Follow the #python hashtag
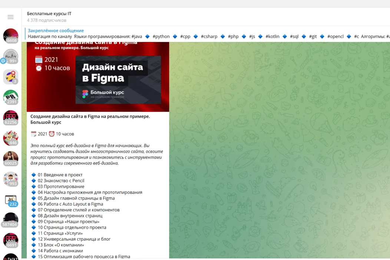Image resolution: width=390 pixels, height=260 pixels. (x=161, y=36)
